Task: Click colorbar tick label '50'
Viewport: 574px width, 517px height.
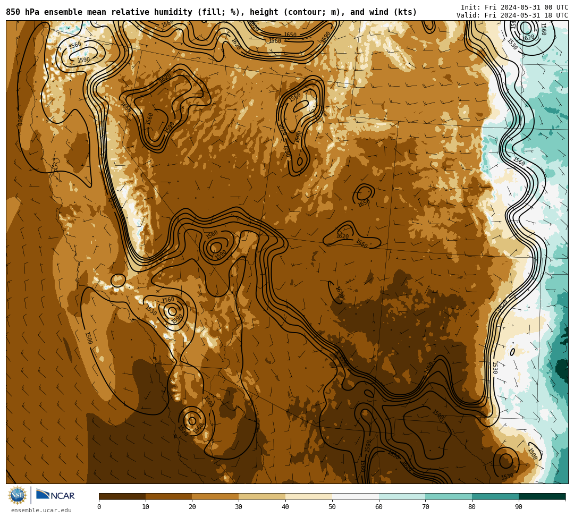Action: coord(332,507)
